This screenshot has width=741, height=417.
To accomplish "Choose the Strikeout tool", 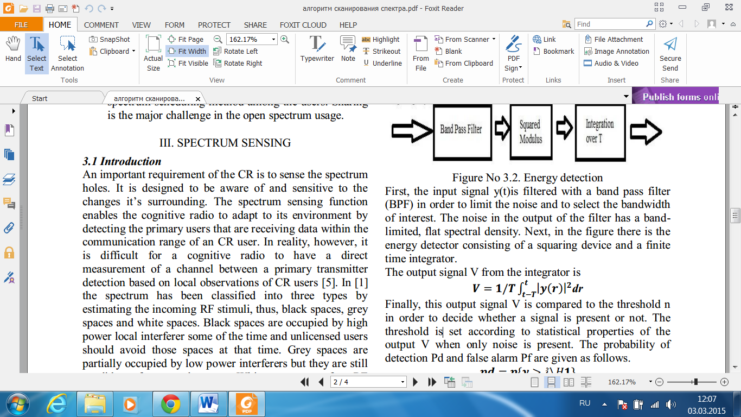I will 381,51.
